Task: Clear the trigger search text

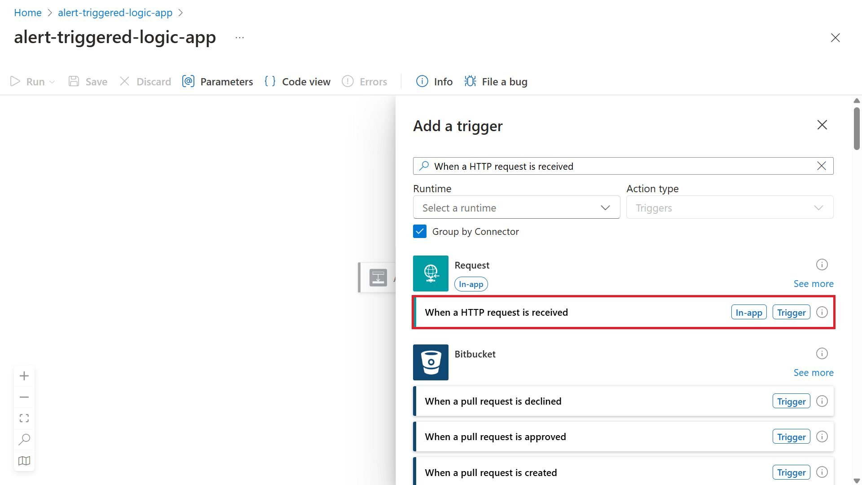Action: coord(822,166)
